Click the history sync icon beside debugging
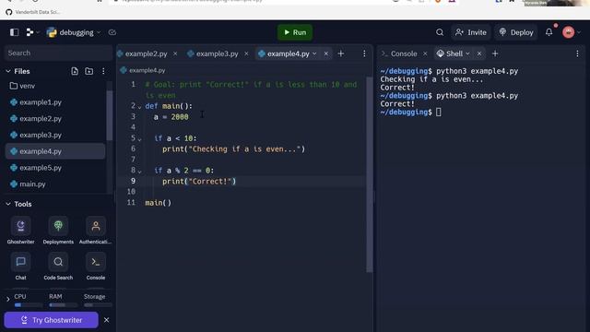 click(x=112, y=32)
